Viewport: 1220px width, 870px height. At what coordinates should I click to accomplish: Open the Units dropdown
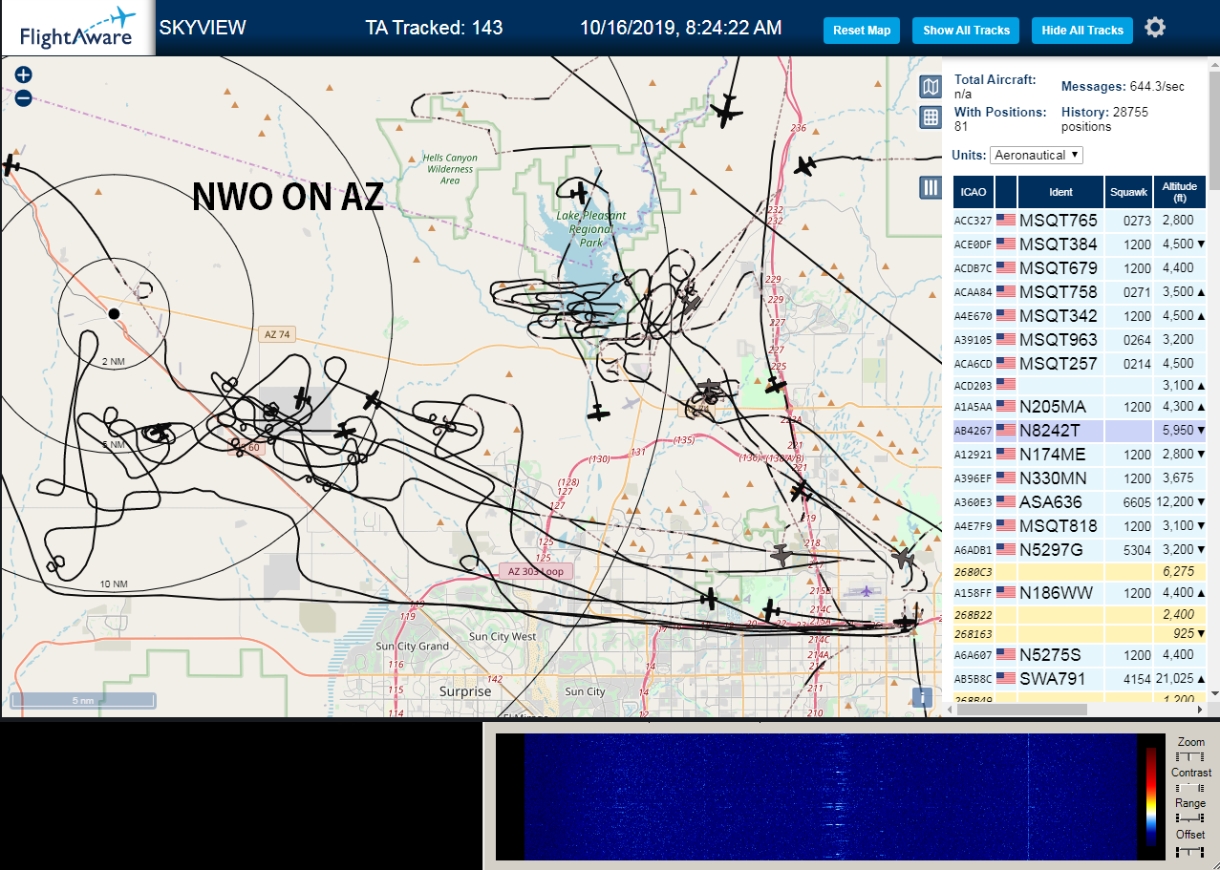[1037, 155]
